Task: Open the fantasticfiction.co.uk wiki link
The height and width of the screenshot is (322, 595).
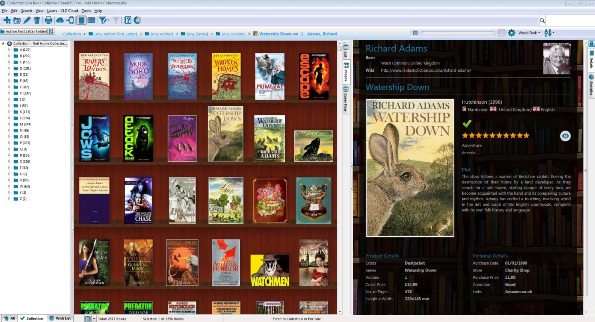Action: point(426,70)
